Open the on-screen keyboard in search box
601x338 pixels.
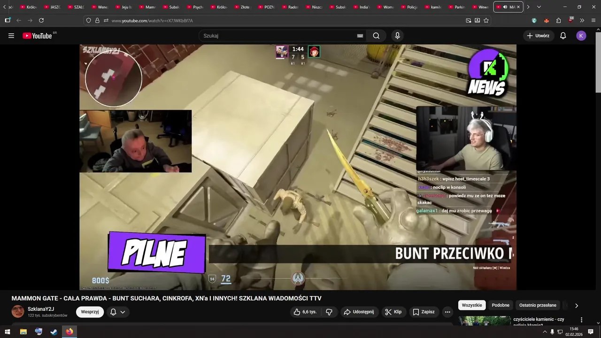click(x=360, y=36)
